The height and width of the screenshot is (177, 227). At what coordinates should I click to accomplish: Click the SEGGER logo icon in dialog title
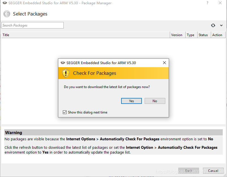point(63,63)
